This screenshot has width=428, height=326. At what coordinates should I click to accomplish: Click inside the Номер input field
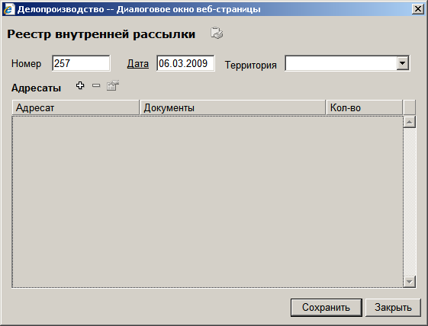point(81,63)
